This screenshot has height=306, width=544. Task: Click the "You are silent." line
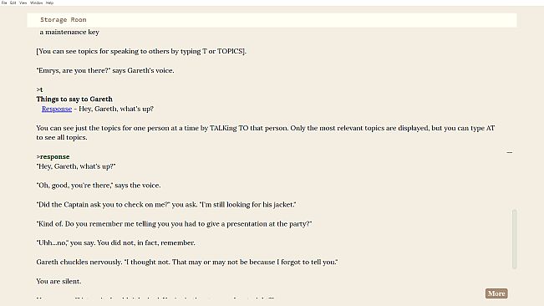tap(58, 282)
